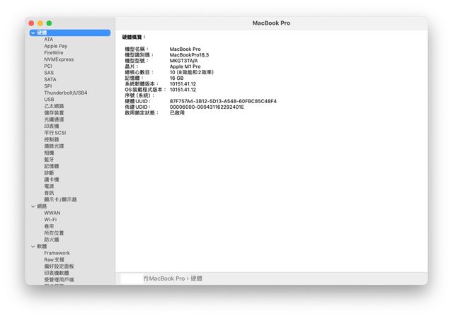This screenshot has width=453, height=318.
Task: Select 控制器 in the sidebar
Action: pyautogui.click(x=52, y=139)
